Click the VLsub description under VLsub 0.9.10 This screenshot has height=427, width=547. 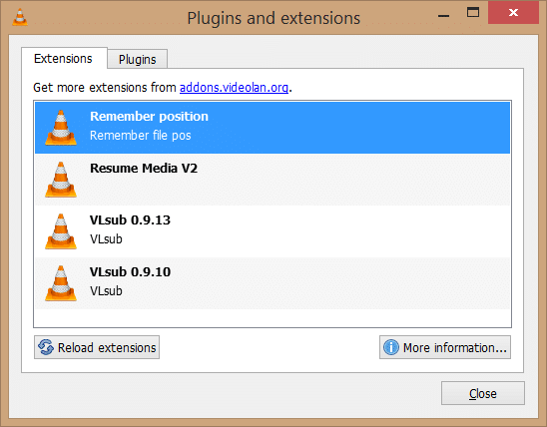(106, 291)
